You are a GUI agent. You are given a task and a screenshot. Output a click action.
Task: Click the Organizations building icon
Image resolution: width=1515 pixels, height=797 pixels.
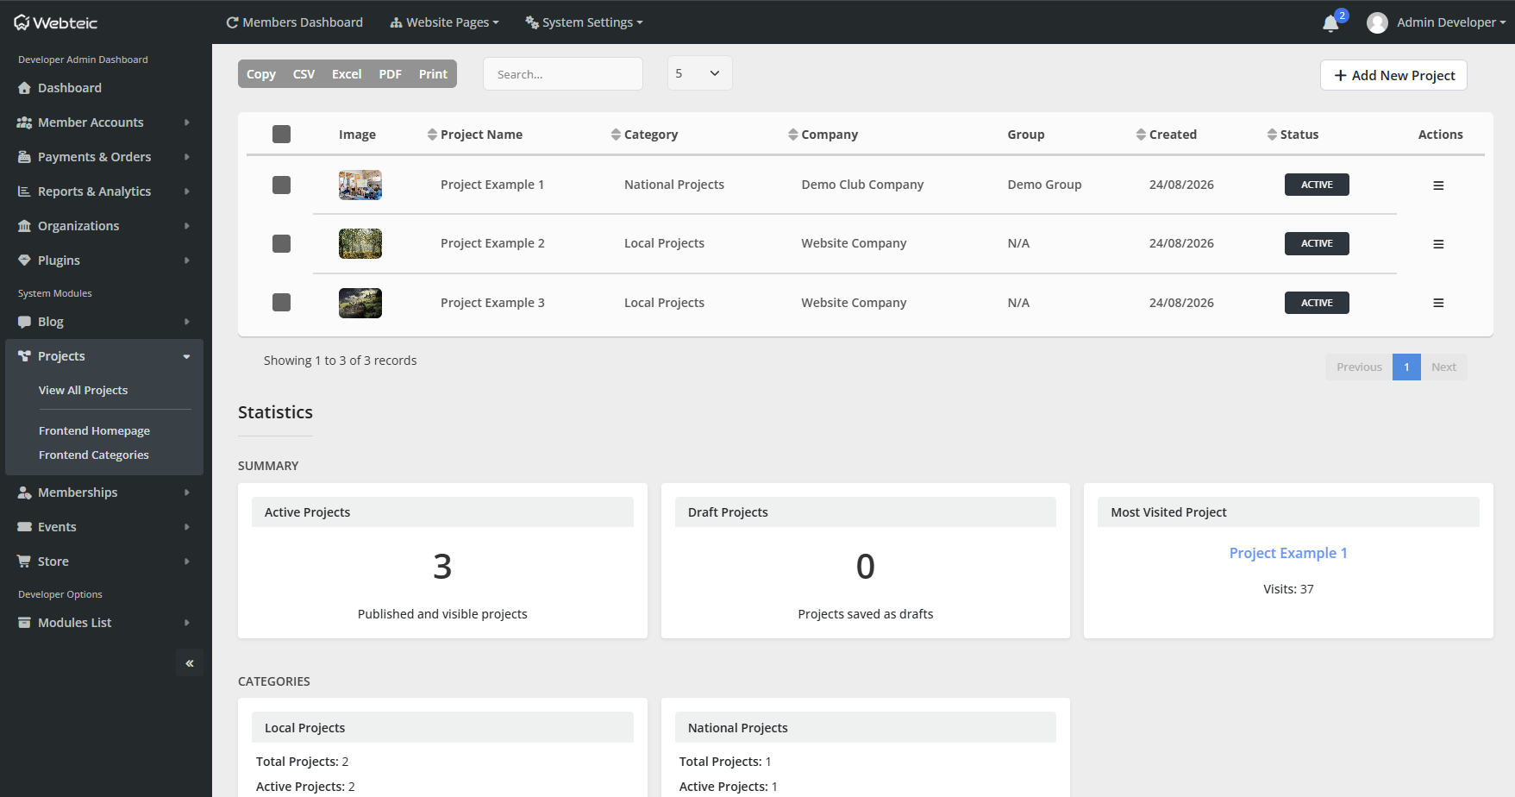click(24, 226)
